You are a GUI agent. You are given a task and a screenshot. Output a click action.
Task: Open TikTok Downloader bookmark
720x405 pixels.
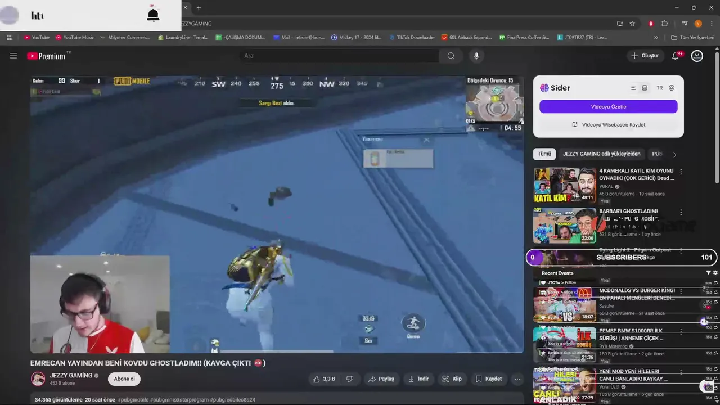pos(411,37)
